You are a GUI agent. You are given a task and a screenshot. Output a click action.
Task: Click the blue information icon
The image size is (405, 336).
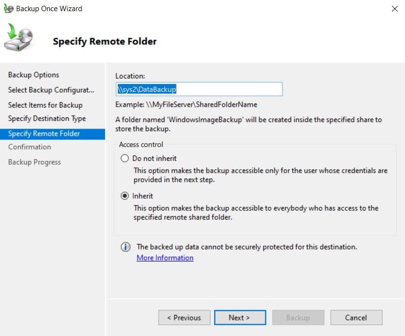tap(125, 247)
